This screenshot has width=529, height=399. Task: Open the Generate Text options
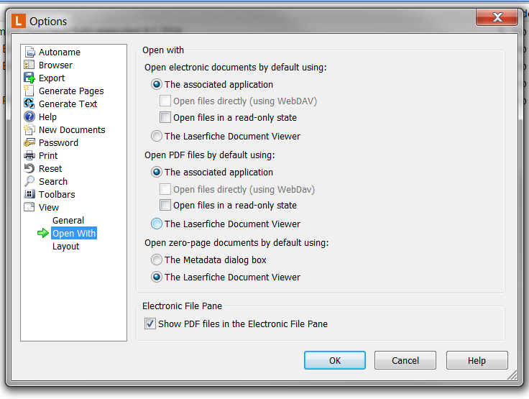click(x=68, y=104)
